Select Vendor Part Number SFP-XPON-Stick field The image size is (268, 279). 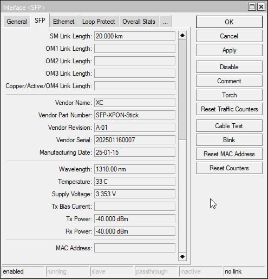(135, 115)
